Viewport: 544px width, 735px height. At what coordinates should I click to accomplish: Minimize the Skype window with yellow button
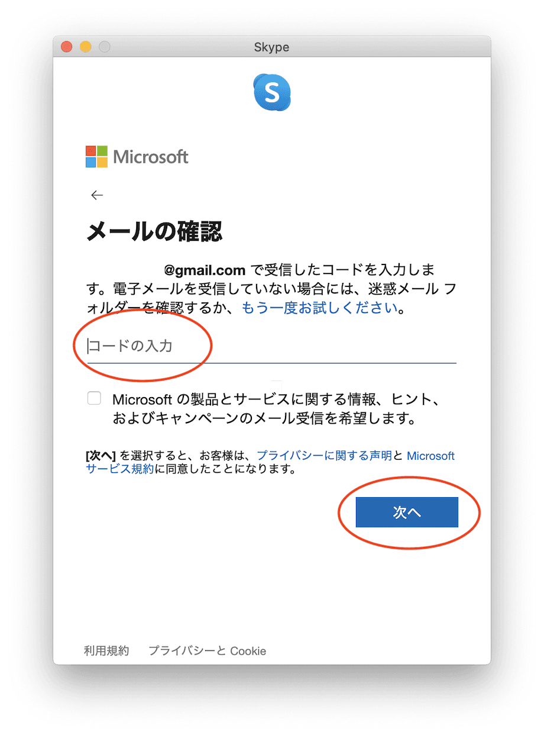coord(86,47)
